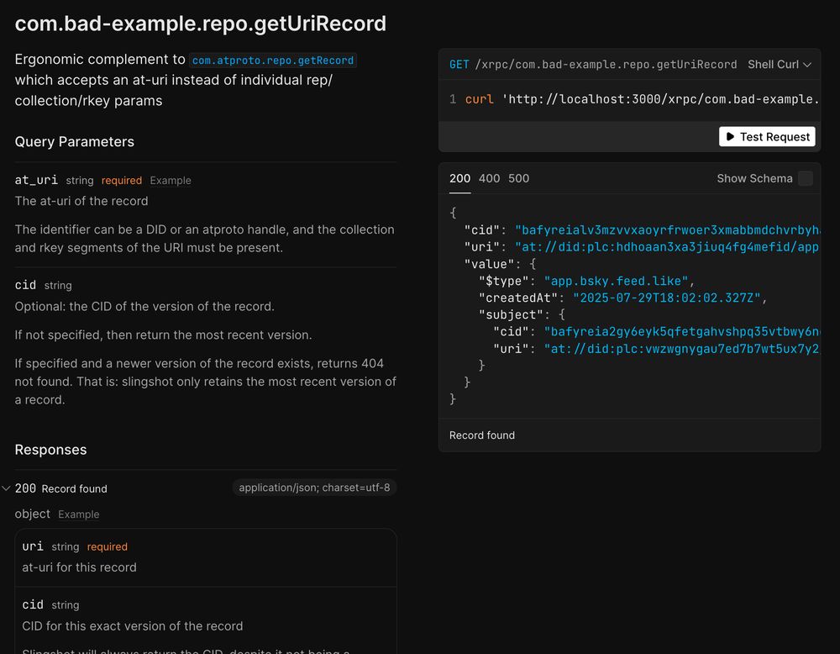Click the "$type" app.bsky.feed.like value
840x654 pixels.
616,281
